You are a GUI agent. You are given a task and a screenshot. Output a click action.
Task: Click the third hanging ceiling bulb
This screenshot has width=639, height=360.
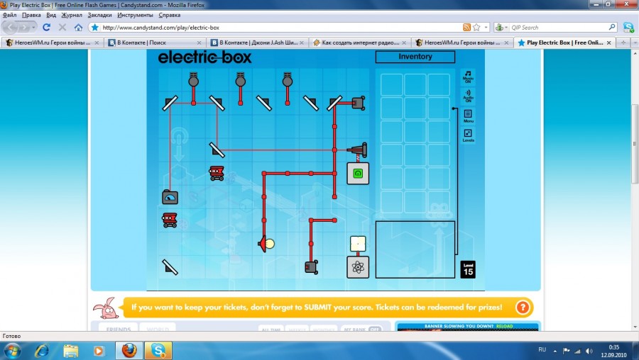click(x=288, y=80)
